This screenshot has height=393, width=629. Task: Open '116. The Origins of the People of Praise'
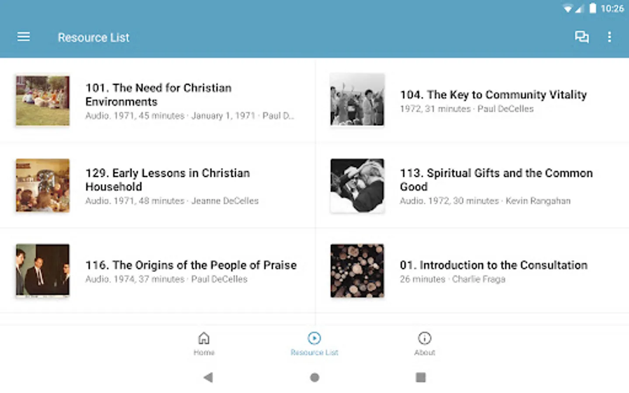191,265
